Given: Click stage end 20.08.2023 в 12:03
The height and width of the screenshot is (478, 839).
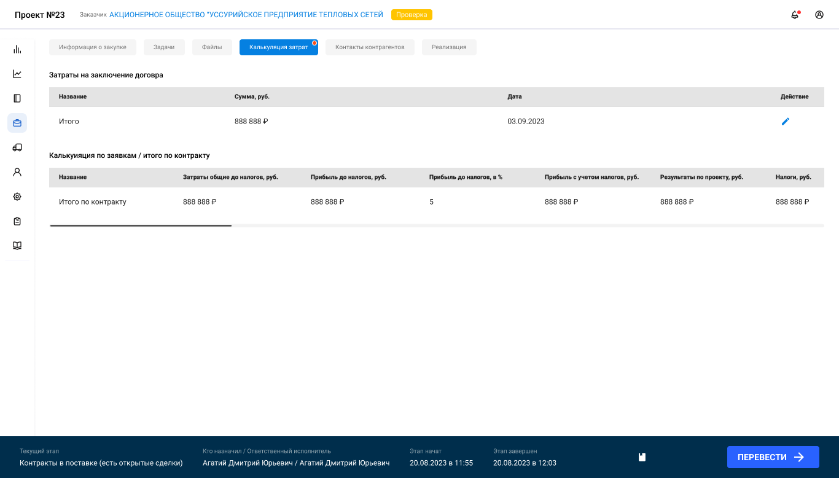Looking at the screenshot, I should tap(525, 463).
